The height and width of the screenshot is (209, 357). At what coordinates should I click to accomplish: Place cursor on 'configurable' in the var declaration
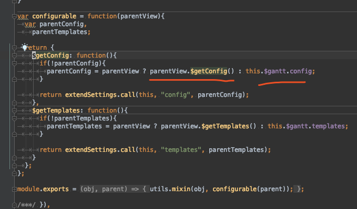54,16
